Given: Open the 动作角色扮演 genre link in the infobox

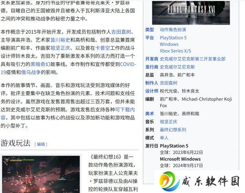Looking at the screenshot, I should (173, 30).
